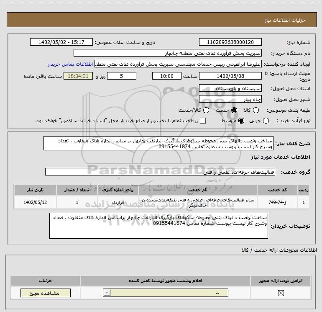Click الزامی بودن ارائه مجوز header
This screenshot has width=322, height=312.
(281, 281)
